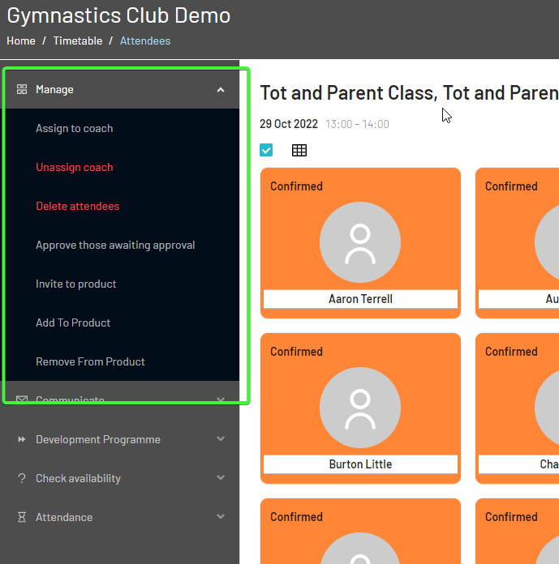Screen dimensions: 559x564
Task: Click the Gymnastics Club Demo title
Action: tap(118, 15)
